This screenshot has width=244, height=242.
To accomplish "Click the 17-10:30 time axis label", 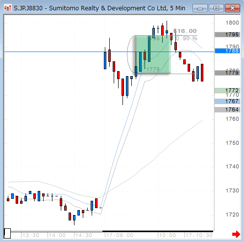I will point(199,235).
